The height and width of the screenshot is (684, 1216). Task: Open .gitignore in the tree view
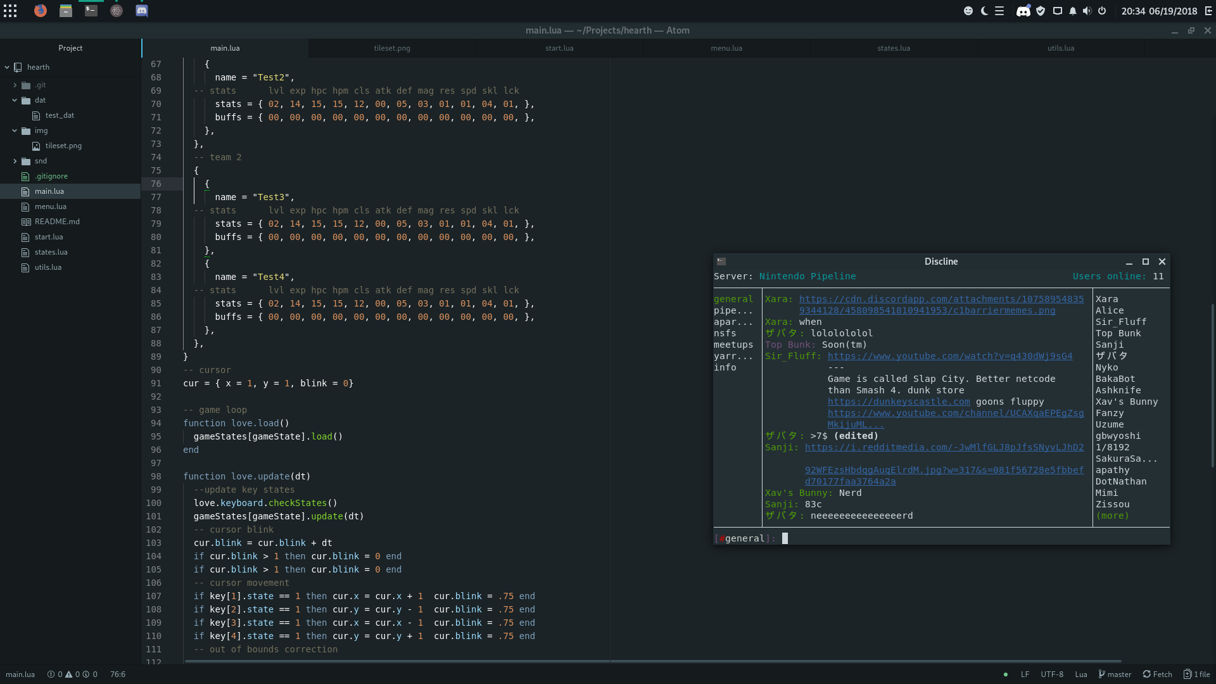51,176
